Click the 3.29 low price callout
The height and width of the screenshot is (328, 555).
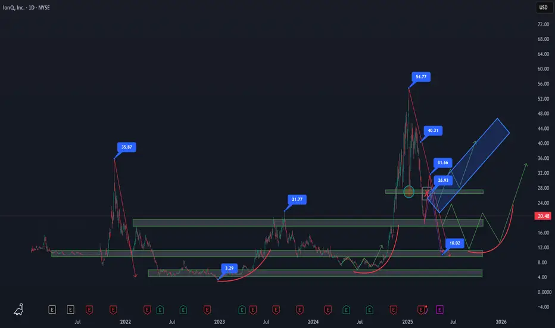point(229,268)
